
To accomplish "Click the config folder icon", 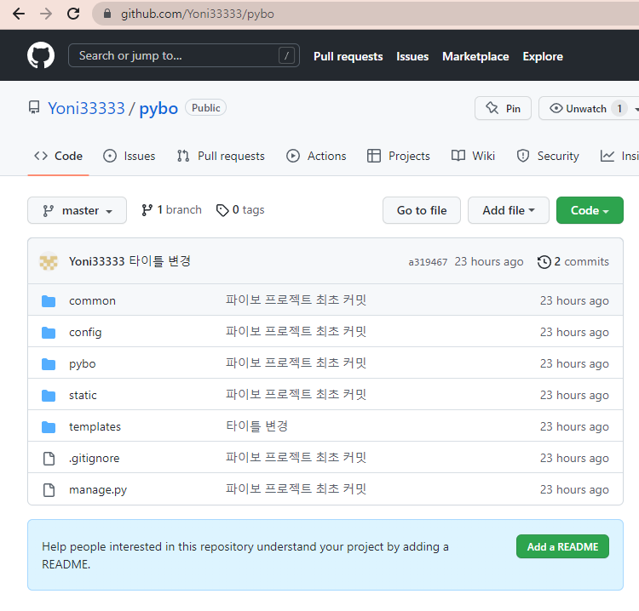I will pos(49,333).
